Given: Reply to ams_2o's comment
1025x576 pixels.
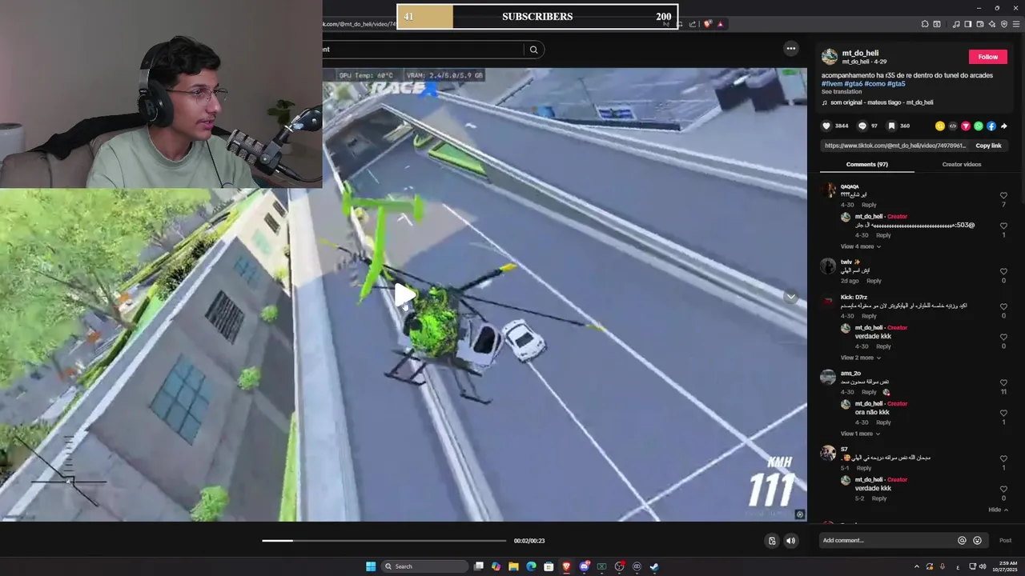Looking at the screenshot, I should [869, 392].
